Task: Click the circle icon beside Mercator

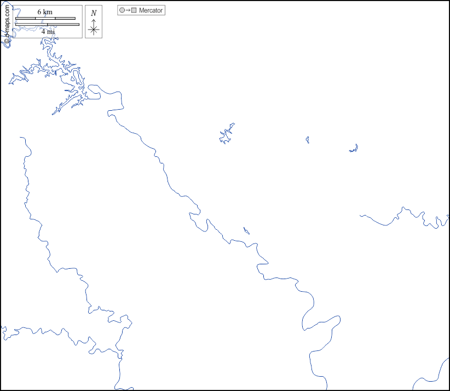Action: 122,10
